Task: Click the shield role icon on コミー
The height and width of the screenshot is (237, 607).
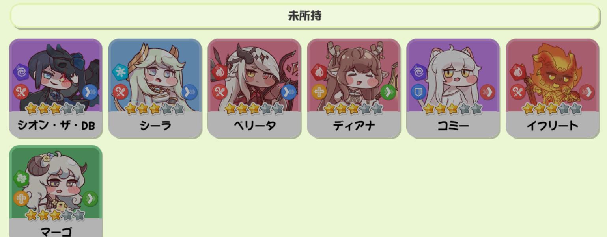Action: click(x=418, y=92)
